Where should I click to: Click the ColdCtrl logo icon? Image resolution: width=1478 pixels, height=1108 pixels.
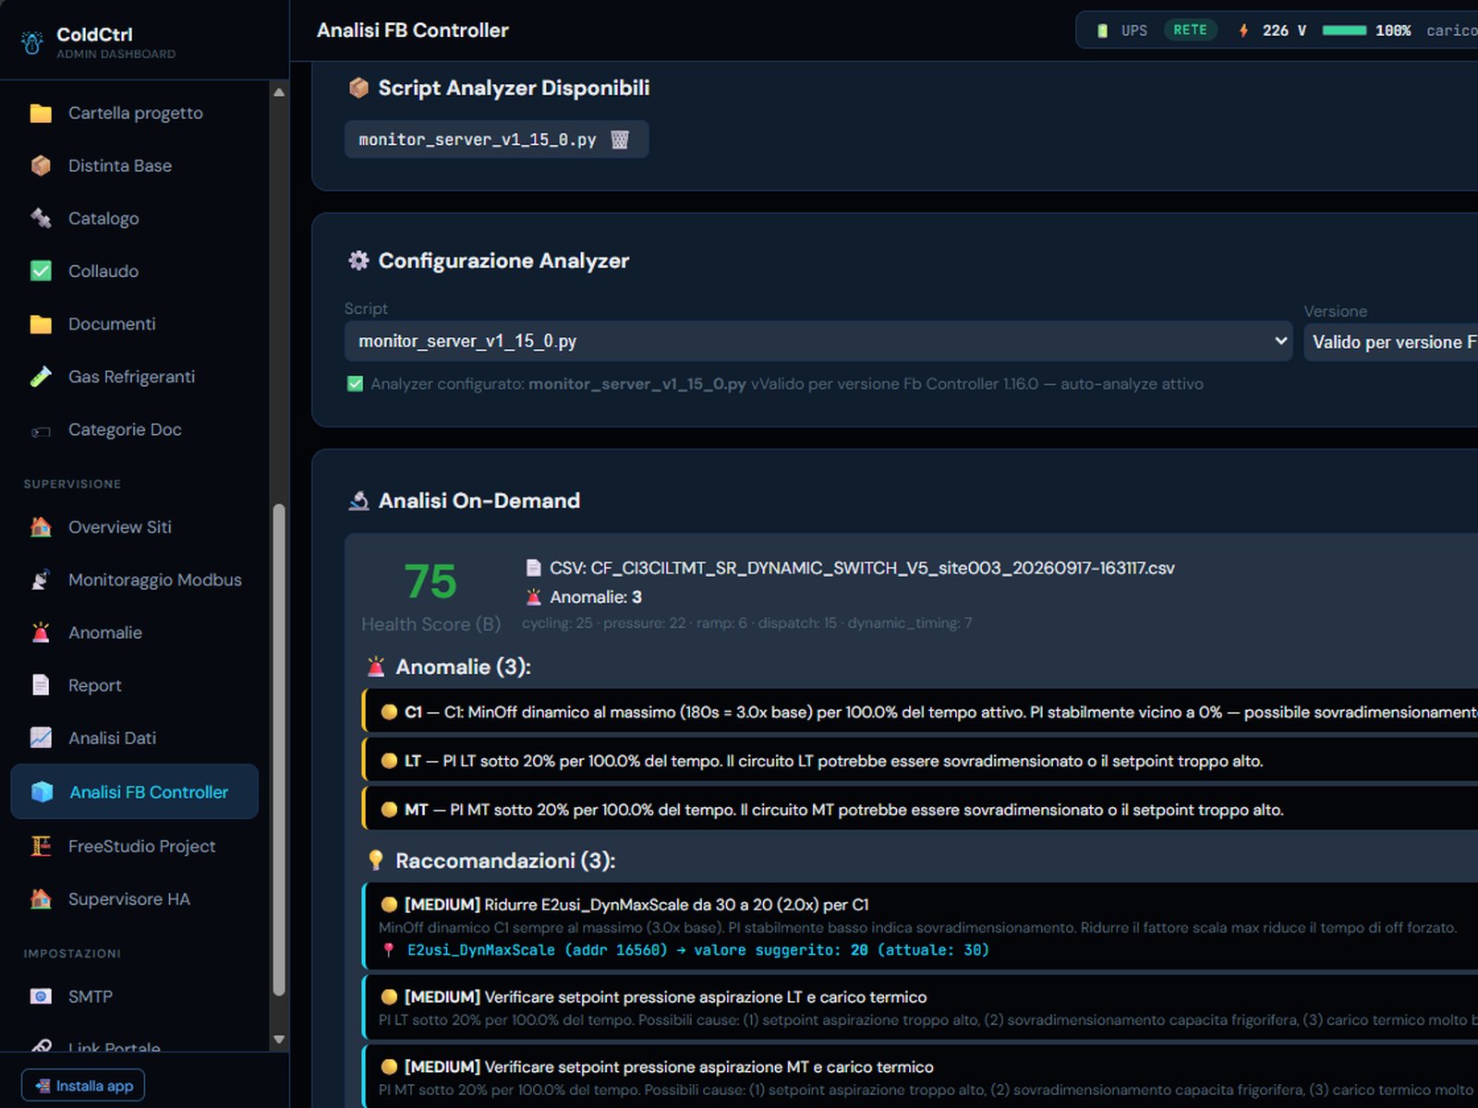32,42
